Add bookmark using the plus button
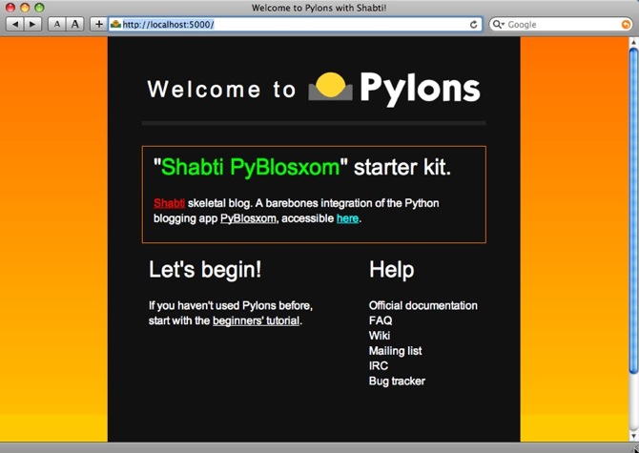 coord(98,25)
